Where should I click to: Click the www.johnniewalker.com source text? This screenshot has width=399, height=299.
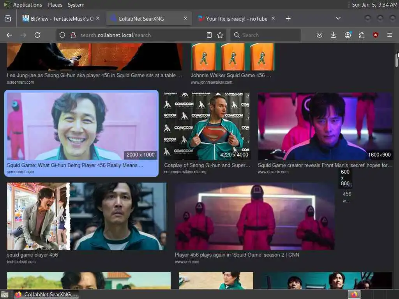[x=212, y=83]
